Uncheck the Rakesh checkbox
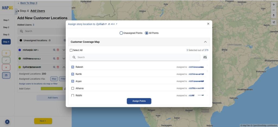The image size is (278, 127). 72,67
